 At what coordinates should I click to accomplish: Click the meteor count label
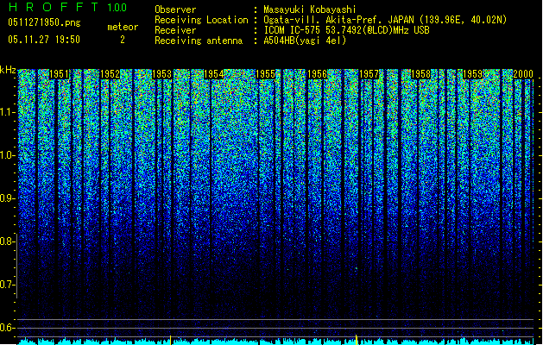123,27
